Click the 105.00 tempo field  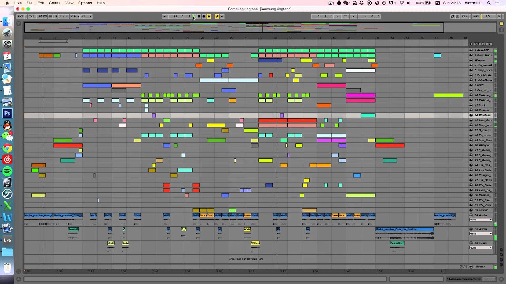tap(42, 17)
